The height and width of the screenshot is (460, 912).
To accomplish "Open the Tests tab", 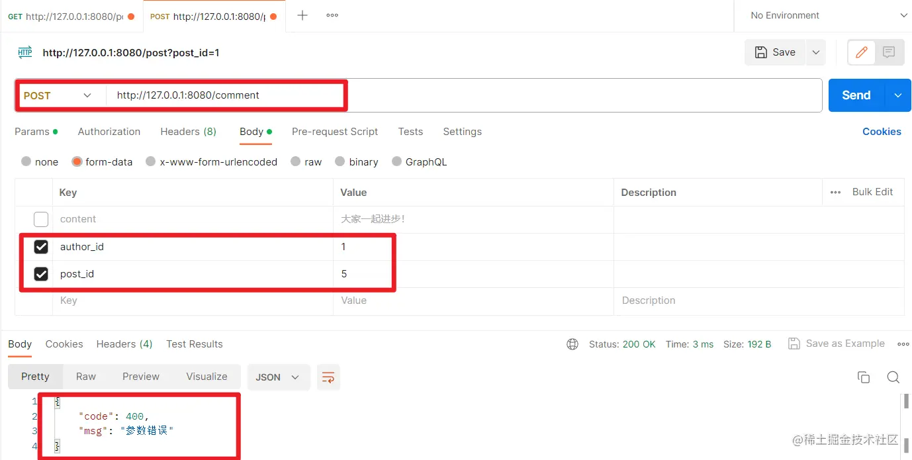I will coord(410,132).
